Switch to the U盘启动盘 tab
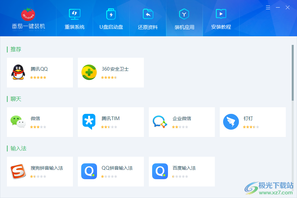The height and width of the screenshot is (198, 297). pyautogui.click(x=111, y=18)
